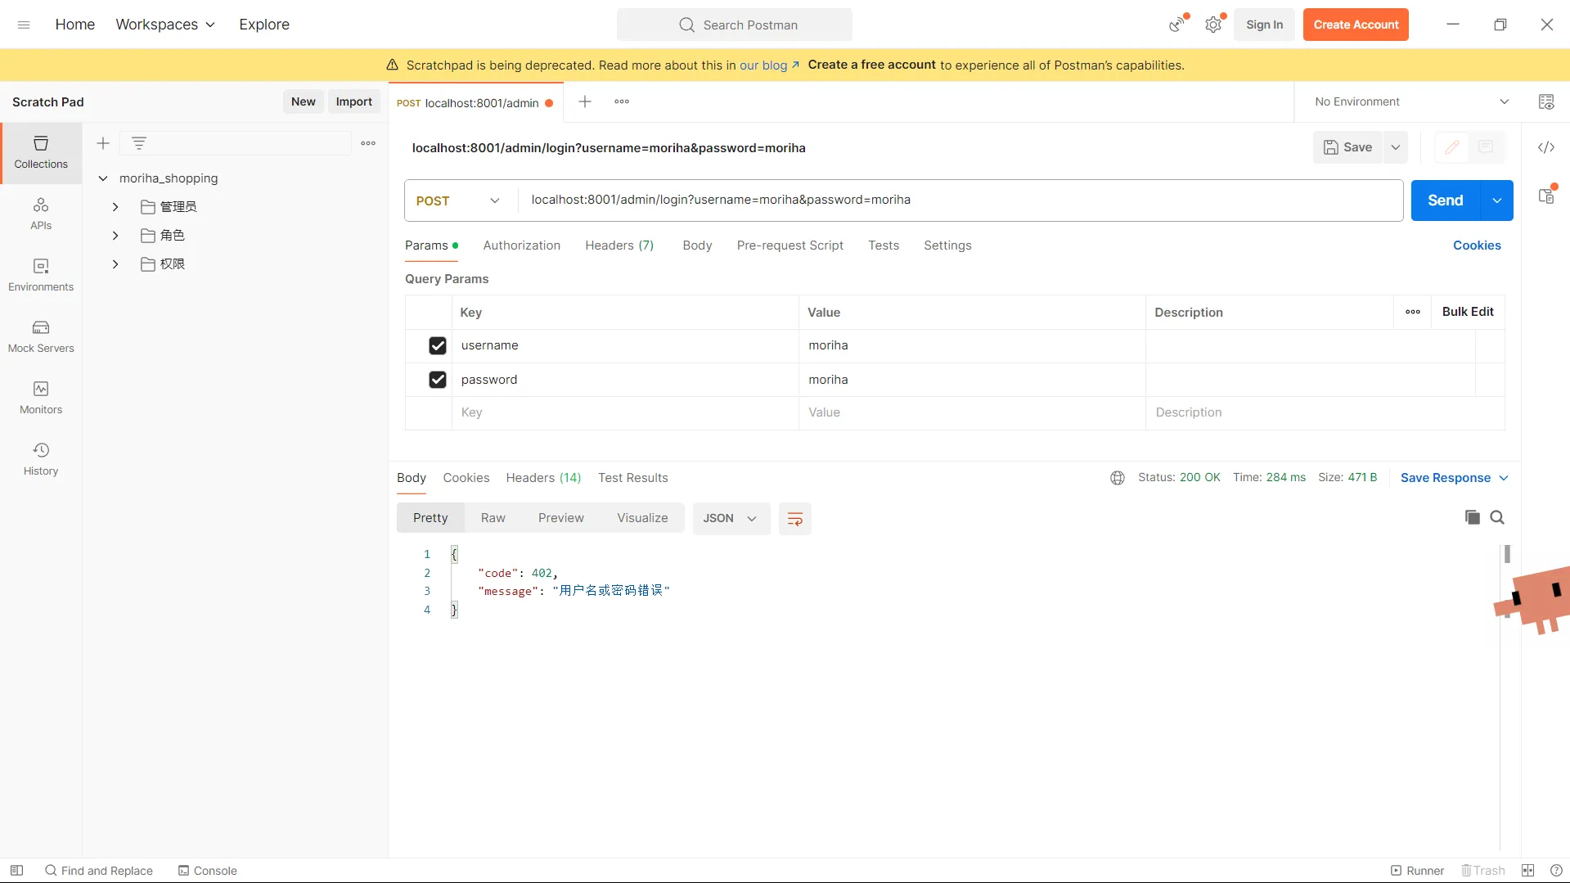Open the satellite sync status icon
Image resolution: width=1570 pixels, height=883 pixels.
point(1177,25)
